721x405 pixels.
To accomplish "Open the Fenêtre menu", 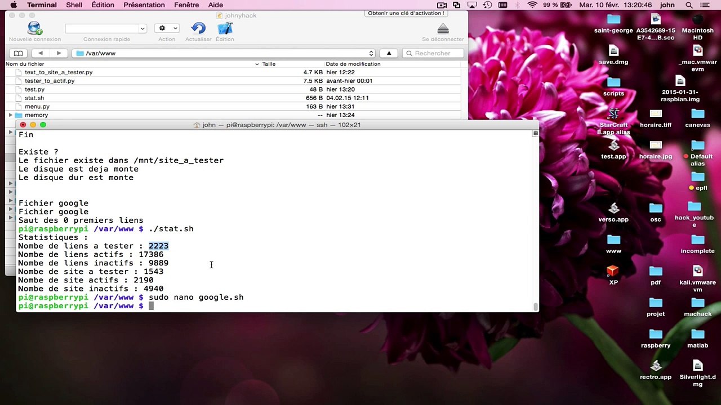I will (186, 5).
